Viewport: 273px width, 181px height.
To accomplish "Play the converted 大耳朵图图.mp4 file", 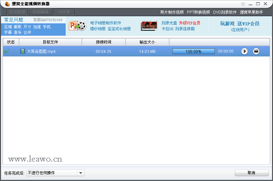I will click(244, 51).
